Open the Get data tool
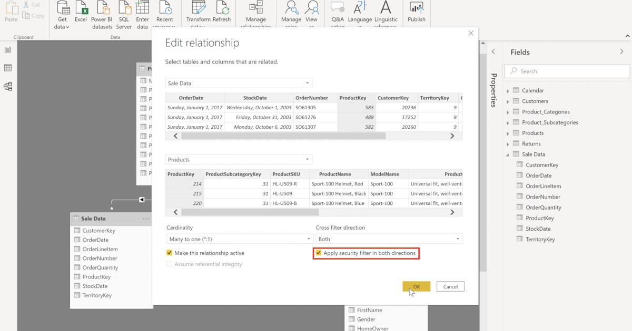 click(x=62, y=13)
